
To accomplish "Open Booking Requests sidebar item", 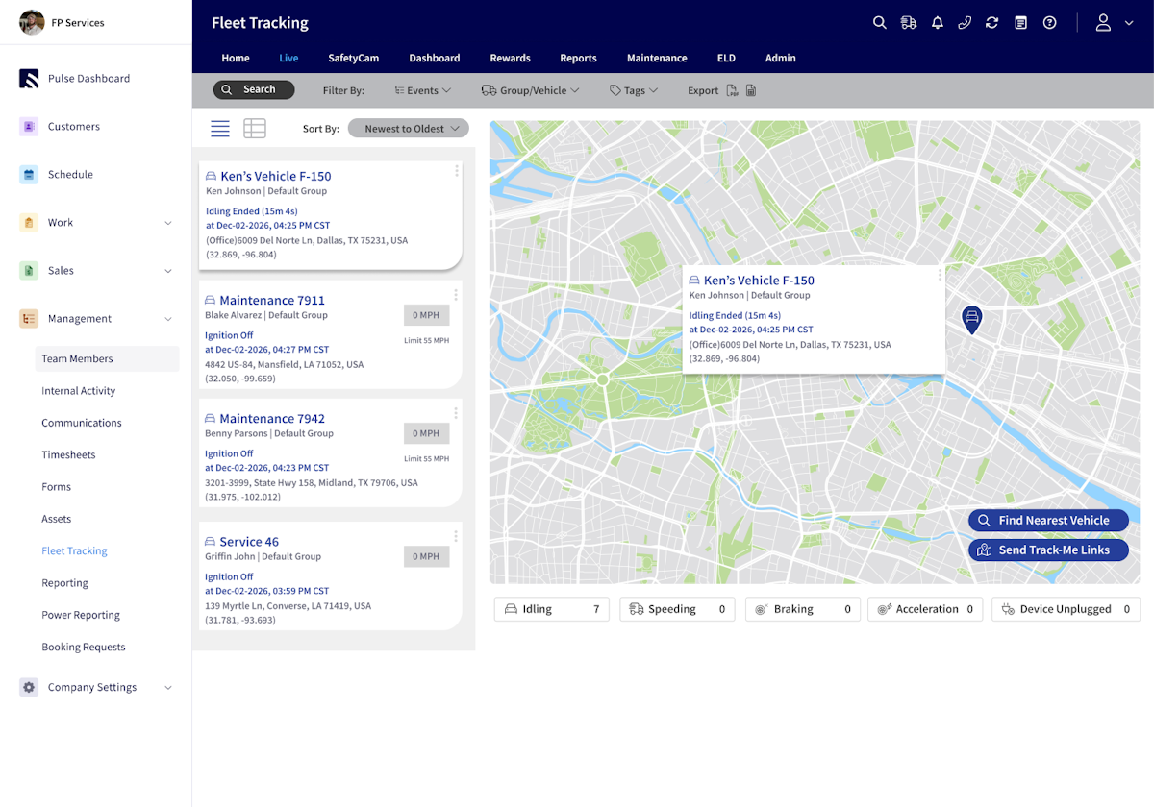I will tap(83, 648).
